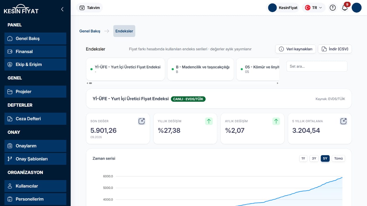The height and width of the screenshot is (206, 367).
Task: Select the 5Y time range
Action: (325, 158)
